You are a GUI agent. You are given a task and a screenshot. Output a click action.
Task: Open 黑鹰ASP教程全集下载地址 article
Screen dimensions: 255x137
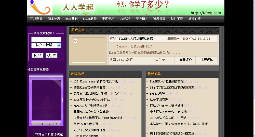click(x=91, y=112)
